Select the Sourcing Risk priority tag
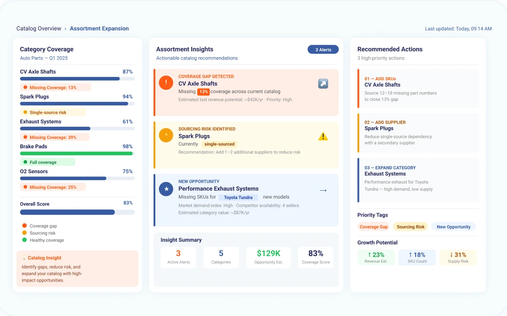Viewport: 507px width, 316px height. 410,227
